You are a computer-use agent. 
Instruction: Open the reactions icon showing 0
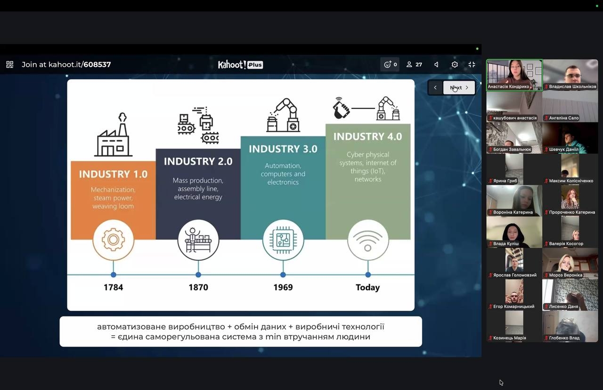click(x=390, y=65)
